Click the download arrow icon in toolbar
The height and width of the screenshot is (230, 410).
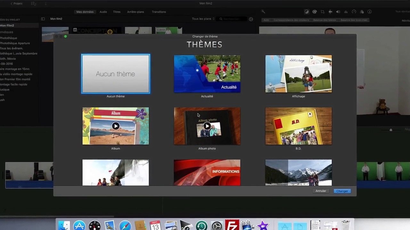click(x=45, y=4)
